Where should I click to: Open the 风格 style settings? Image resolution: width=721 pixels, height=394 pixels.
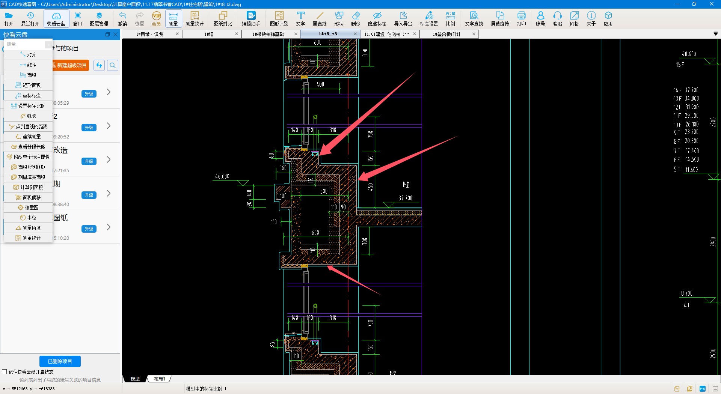tap(574, 18)
